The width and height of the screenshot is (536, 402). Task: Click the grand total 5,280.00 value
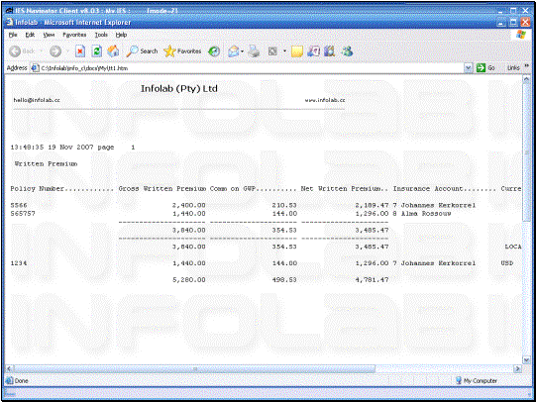point(189,280)
